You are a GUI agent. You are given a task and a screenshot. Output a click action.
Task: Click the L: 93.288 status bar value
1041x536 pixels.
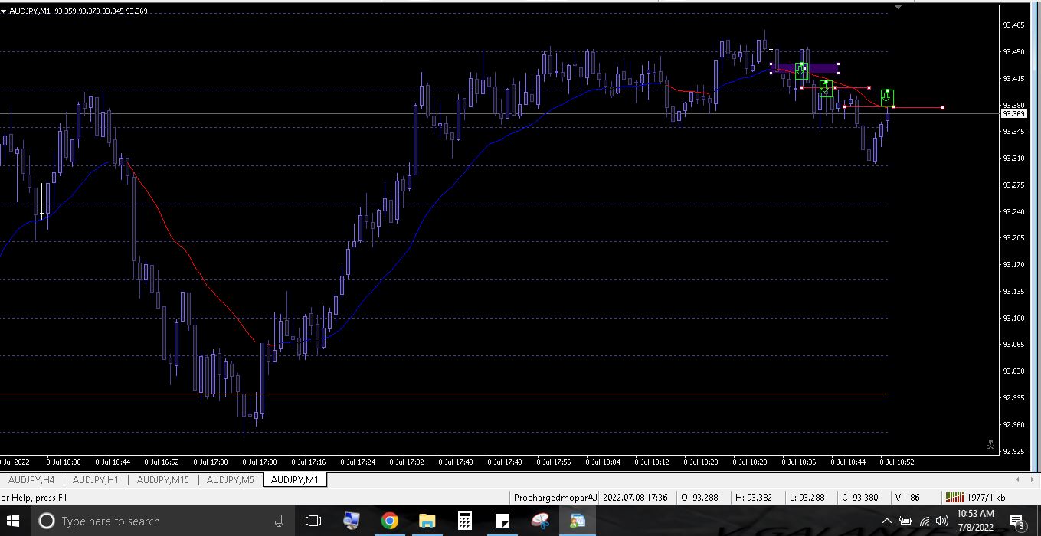[x=807, y=497]
